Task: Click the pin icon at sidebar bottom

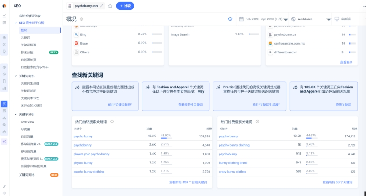Action: (4, 186)
